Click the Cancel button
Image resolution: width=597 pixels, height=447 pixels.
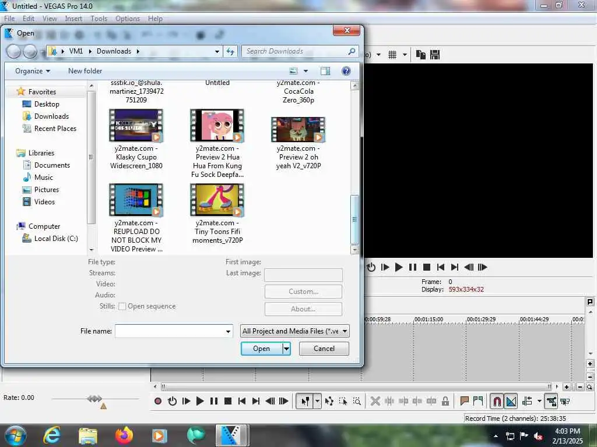(x=324, y=349)
